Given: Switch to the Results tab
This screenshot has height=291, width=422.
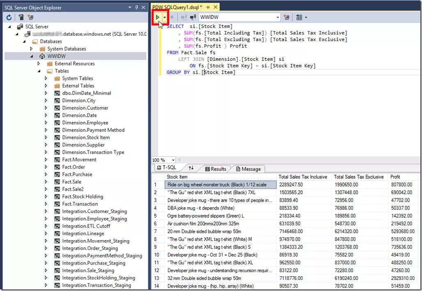Looking at the screenshot, I should tap(216, 169).
